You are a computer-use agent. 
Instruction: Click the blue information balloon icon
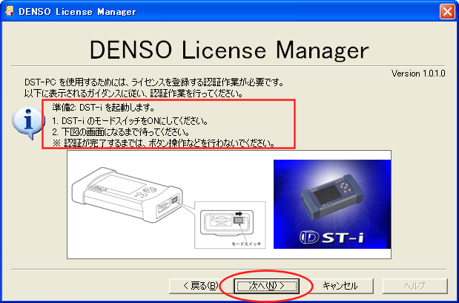[28, 123]
